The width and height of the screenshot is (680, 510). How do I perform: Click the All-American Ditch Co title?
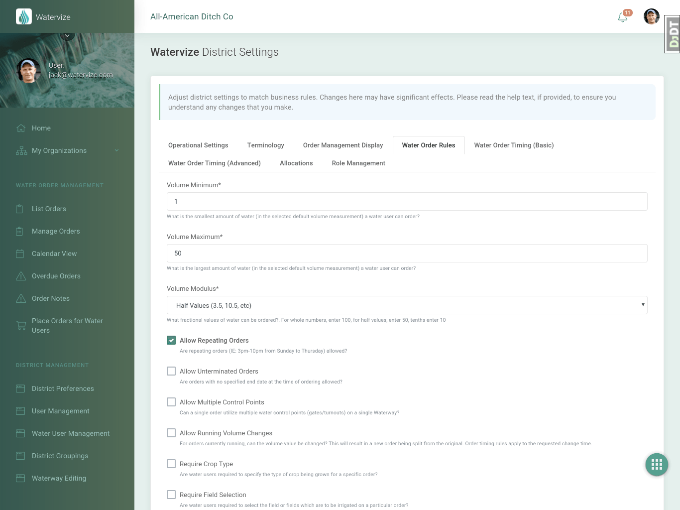tap(192, 16)
